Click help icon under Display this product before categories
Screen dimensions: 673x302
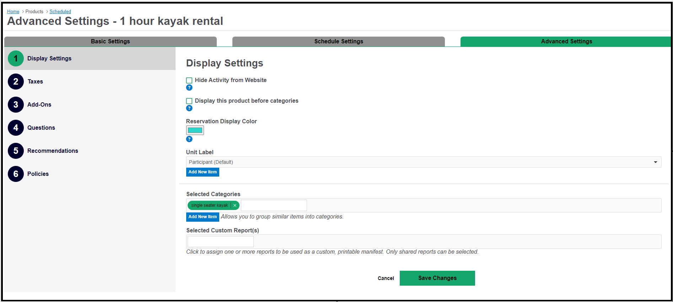(189, 108)
